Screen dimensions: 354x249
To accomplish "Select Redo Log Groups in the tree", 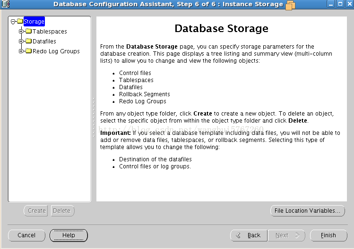I will tap(56, 51).
